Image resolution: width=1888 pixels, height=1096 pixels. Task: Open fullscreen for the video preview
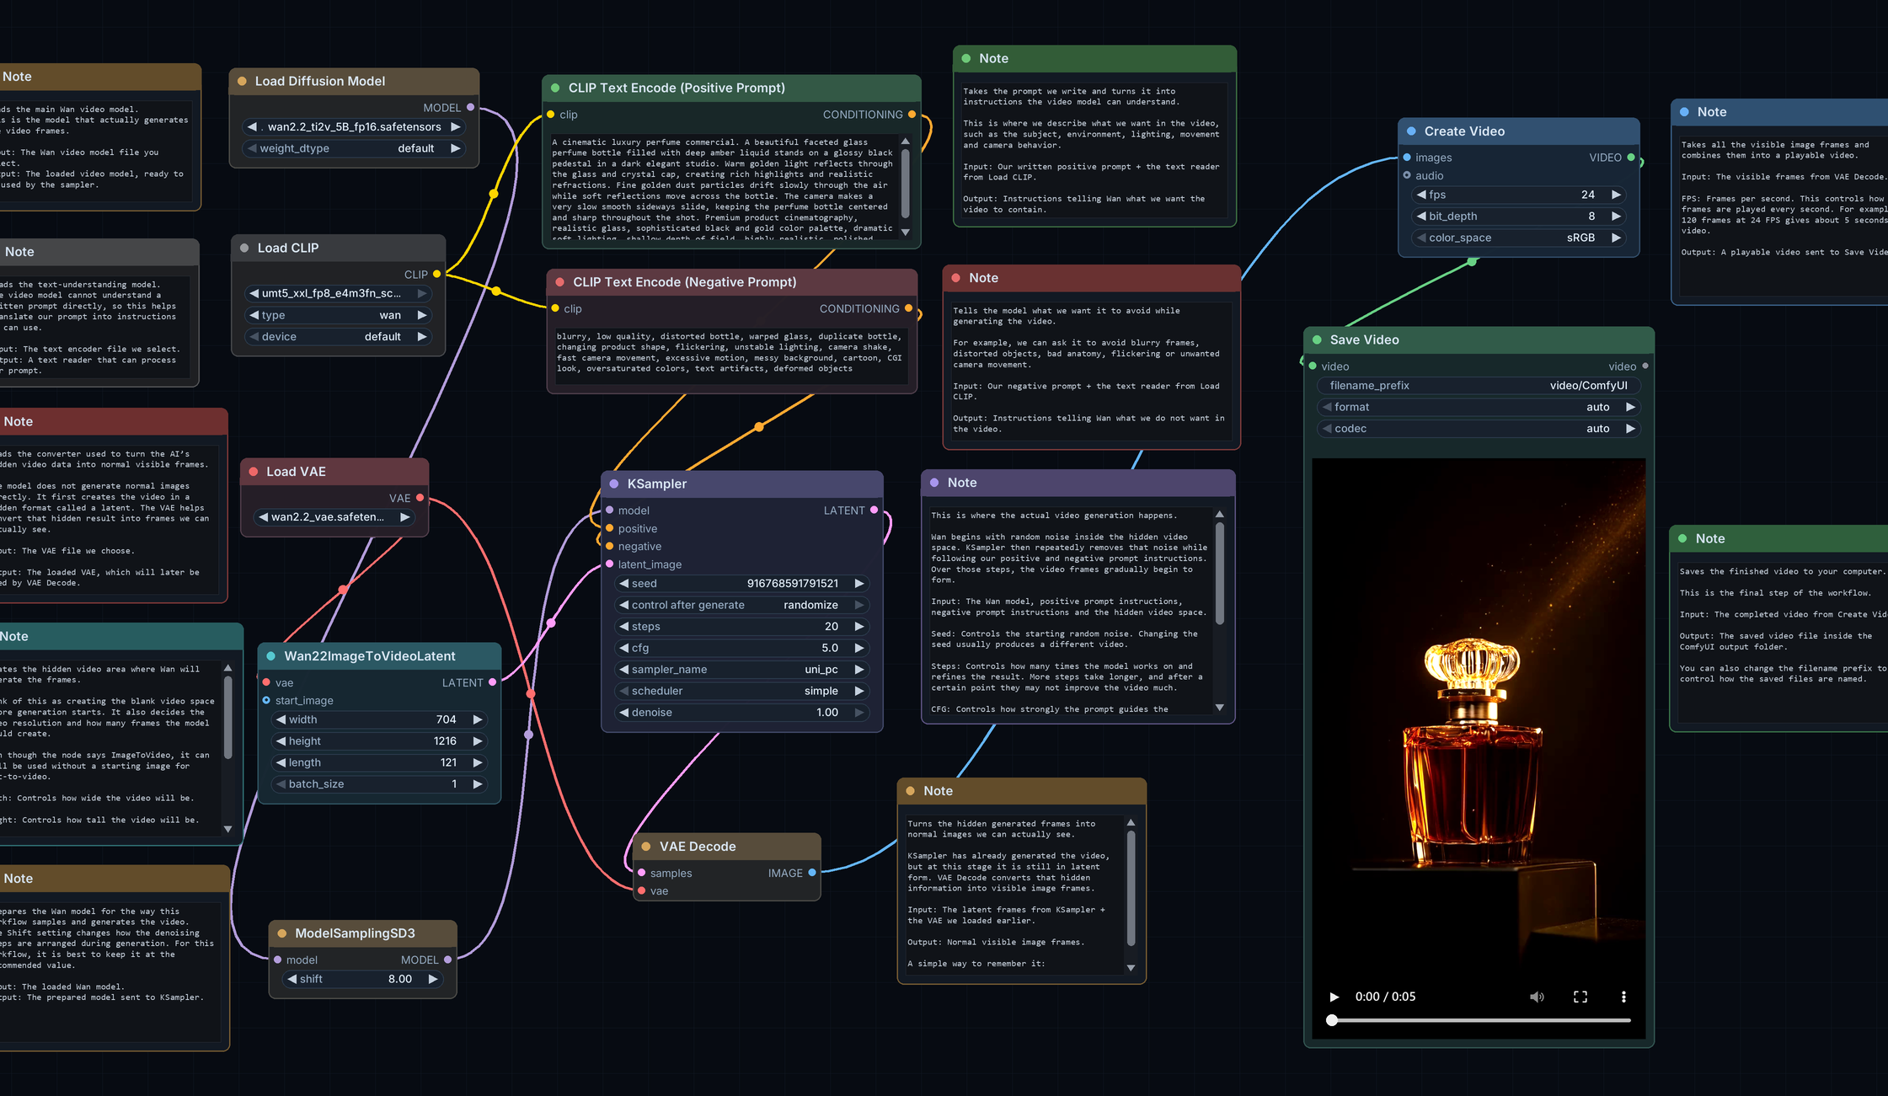tap(1580, 997)
